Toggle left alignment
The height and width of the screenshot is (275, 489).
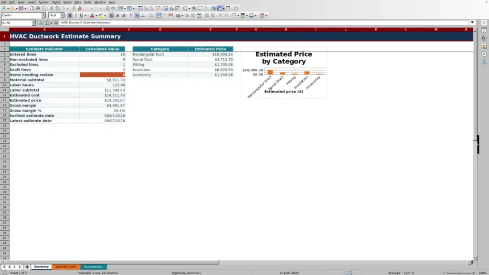[111, 16]
